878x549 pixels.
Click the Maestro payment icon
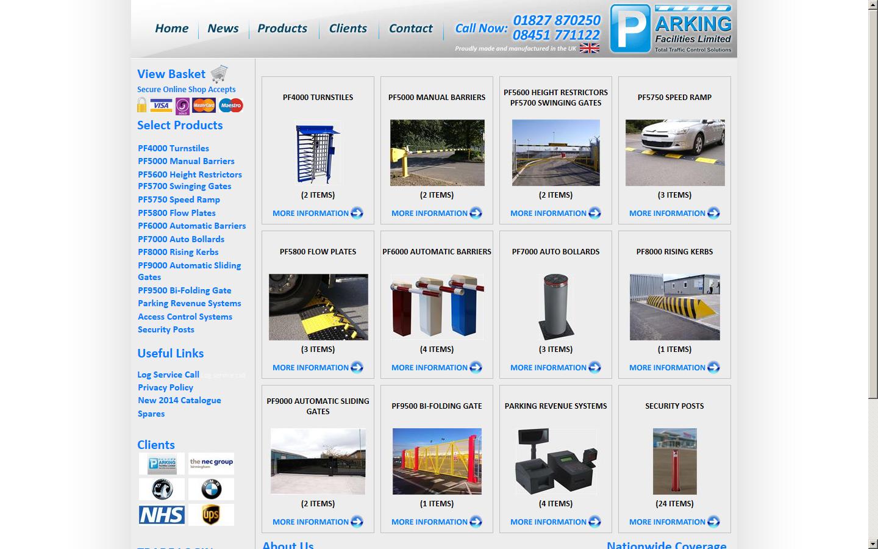[231, 106]
